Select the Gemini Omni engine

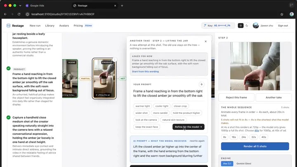tap(244, 164)
